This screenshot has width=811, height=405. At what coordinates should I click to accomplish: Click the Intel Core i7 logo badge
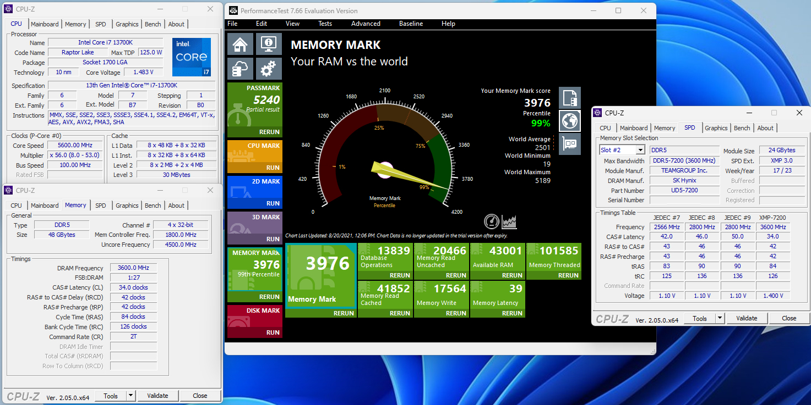click(192, 57)
